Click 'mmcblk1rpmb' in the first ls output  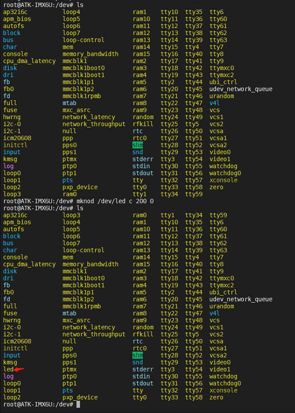click(x=82, y=96)
